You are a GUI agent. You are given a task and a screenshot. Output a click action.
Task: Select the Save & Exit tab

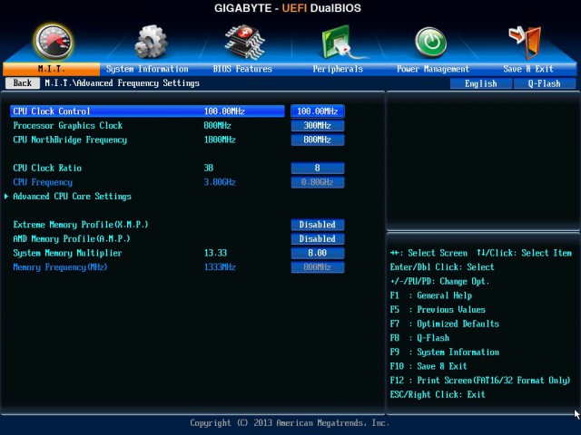528,69
